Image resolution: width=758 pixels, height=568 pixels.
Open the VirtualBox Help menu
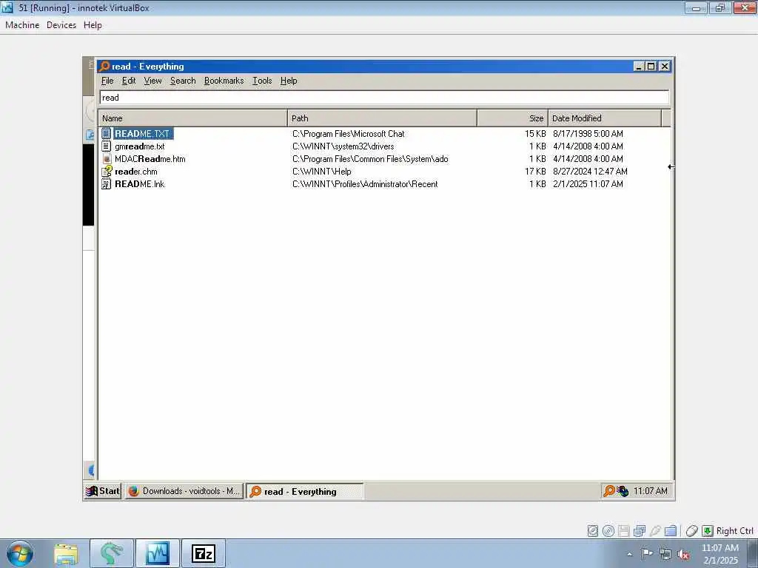93,25
